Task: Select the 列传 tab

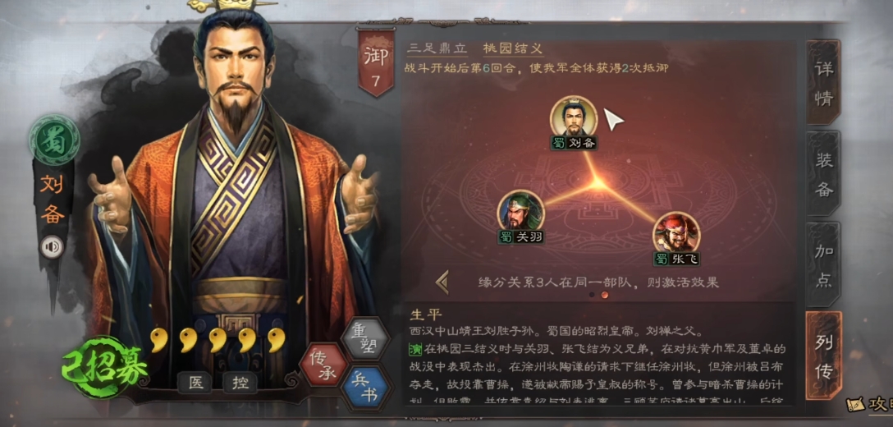Action: (823, 356)
